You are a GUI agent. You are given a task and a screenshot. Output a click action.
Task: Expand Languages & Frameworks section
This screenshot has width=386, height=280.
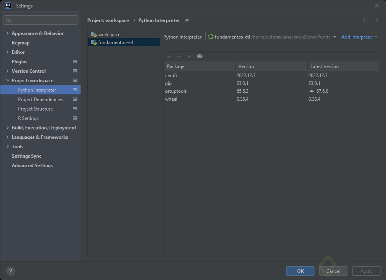[7, 137]
